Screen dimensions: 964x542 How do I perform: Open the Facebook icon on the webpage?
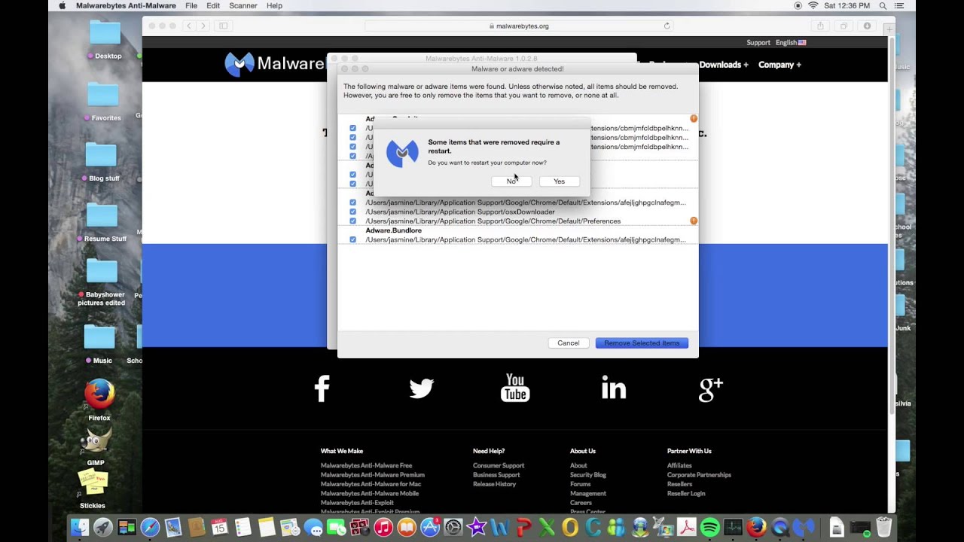322,388
